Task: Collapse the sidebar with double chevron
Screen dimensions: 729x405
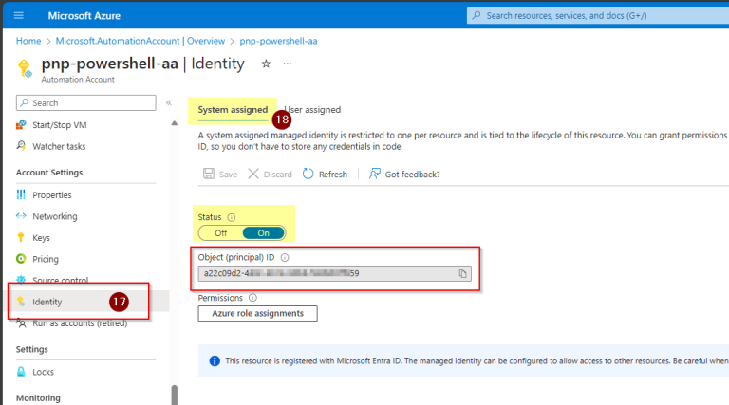Action: (169, 102)
